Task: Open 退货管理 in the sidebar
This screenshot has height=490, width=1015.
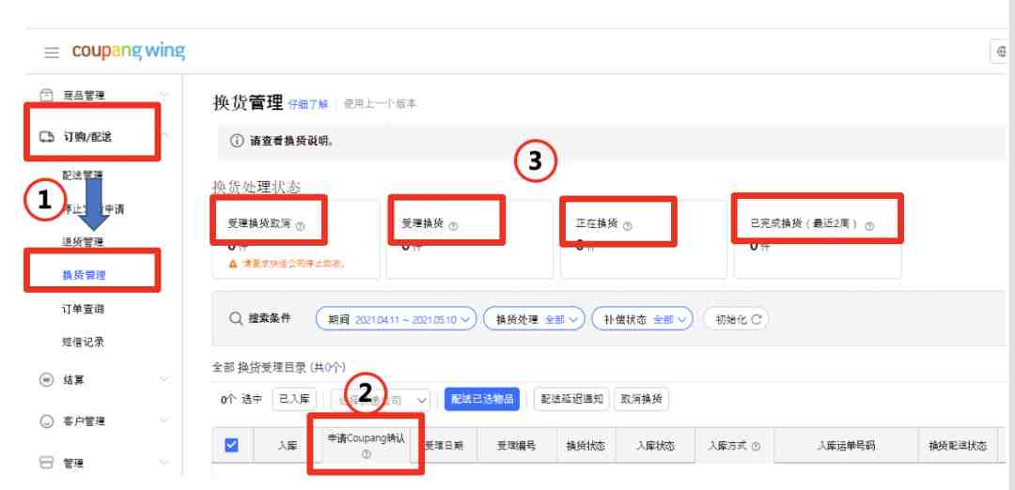Action: (83, 242)
